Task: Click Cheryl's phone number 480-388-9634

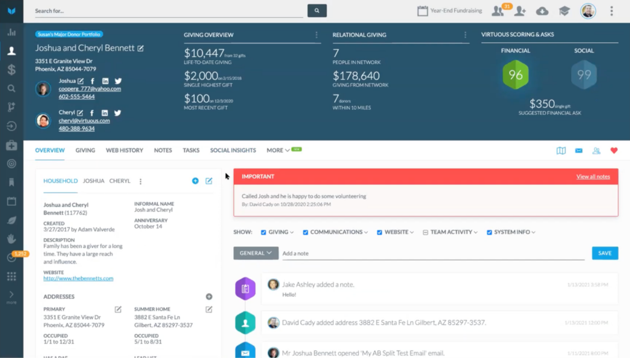Action: (x=77, y=129)
